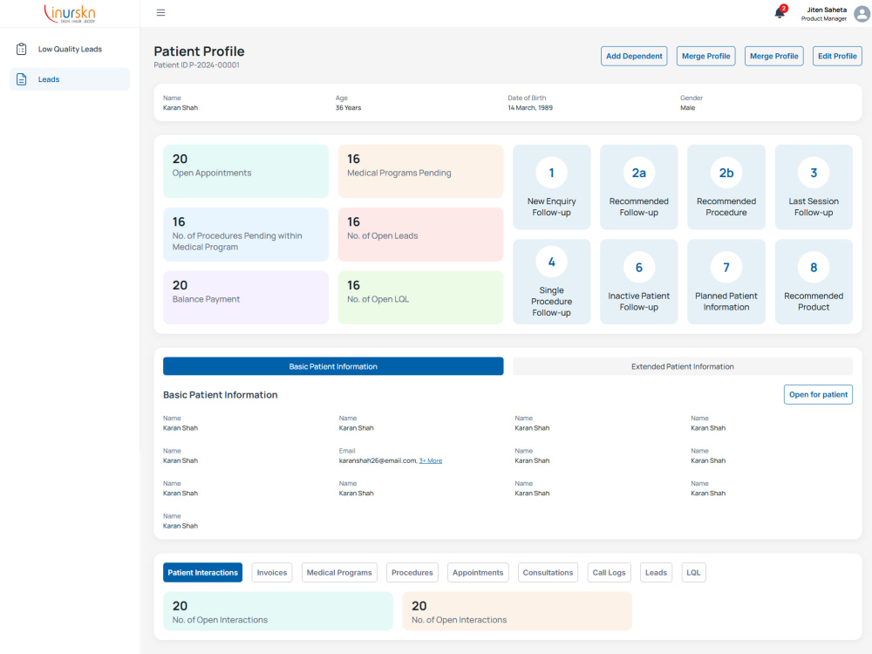Click the orange No. of Open Interactions card

[517, 611]
